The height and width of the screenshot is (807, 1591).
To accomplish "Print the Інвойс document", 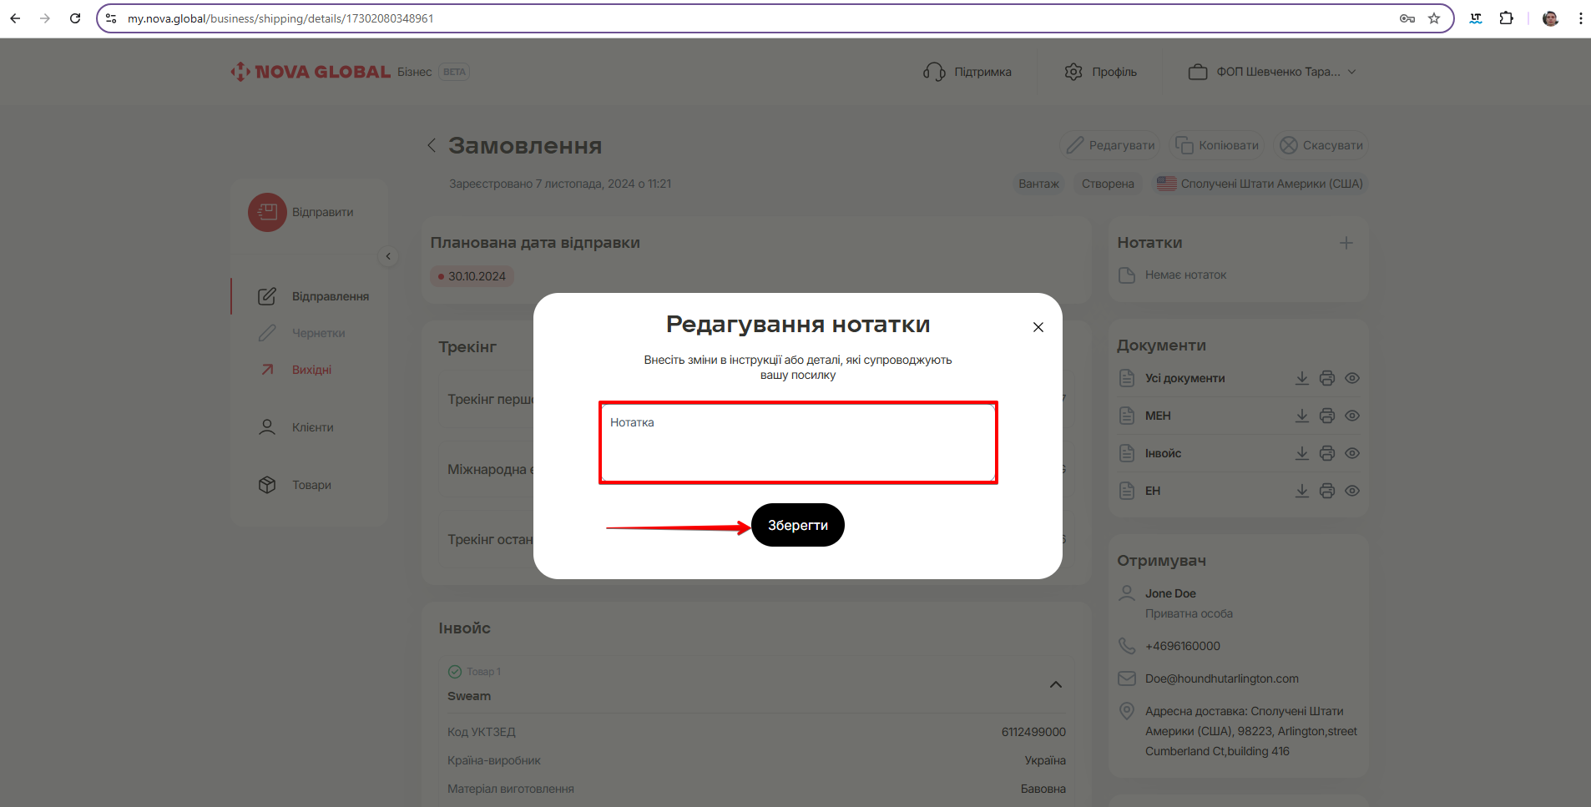I will (x=1326, y=453).
